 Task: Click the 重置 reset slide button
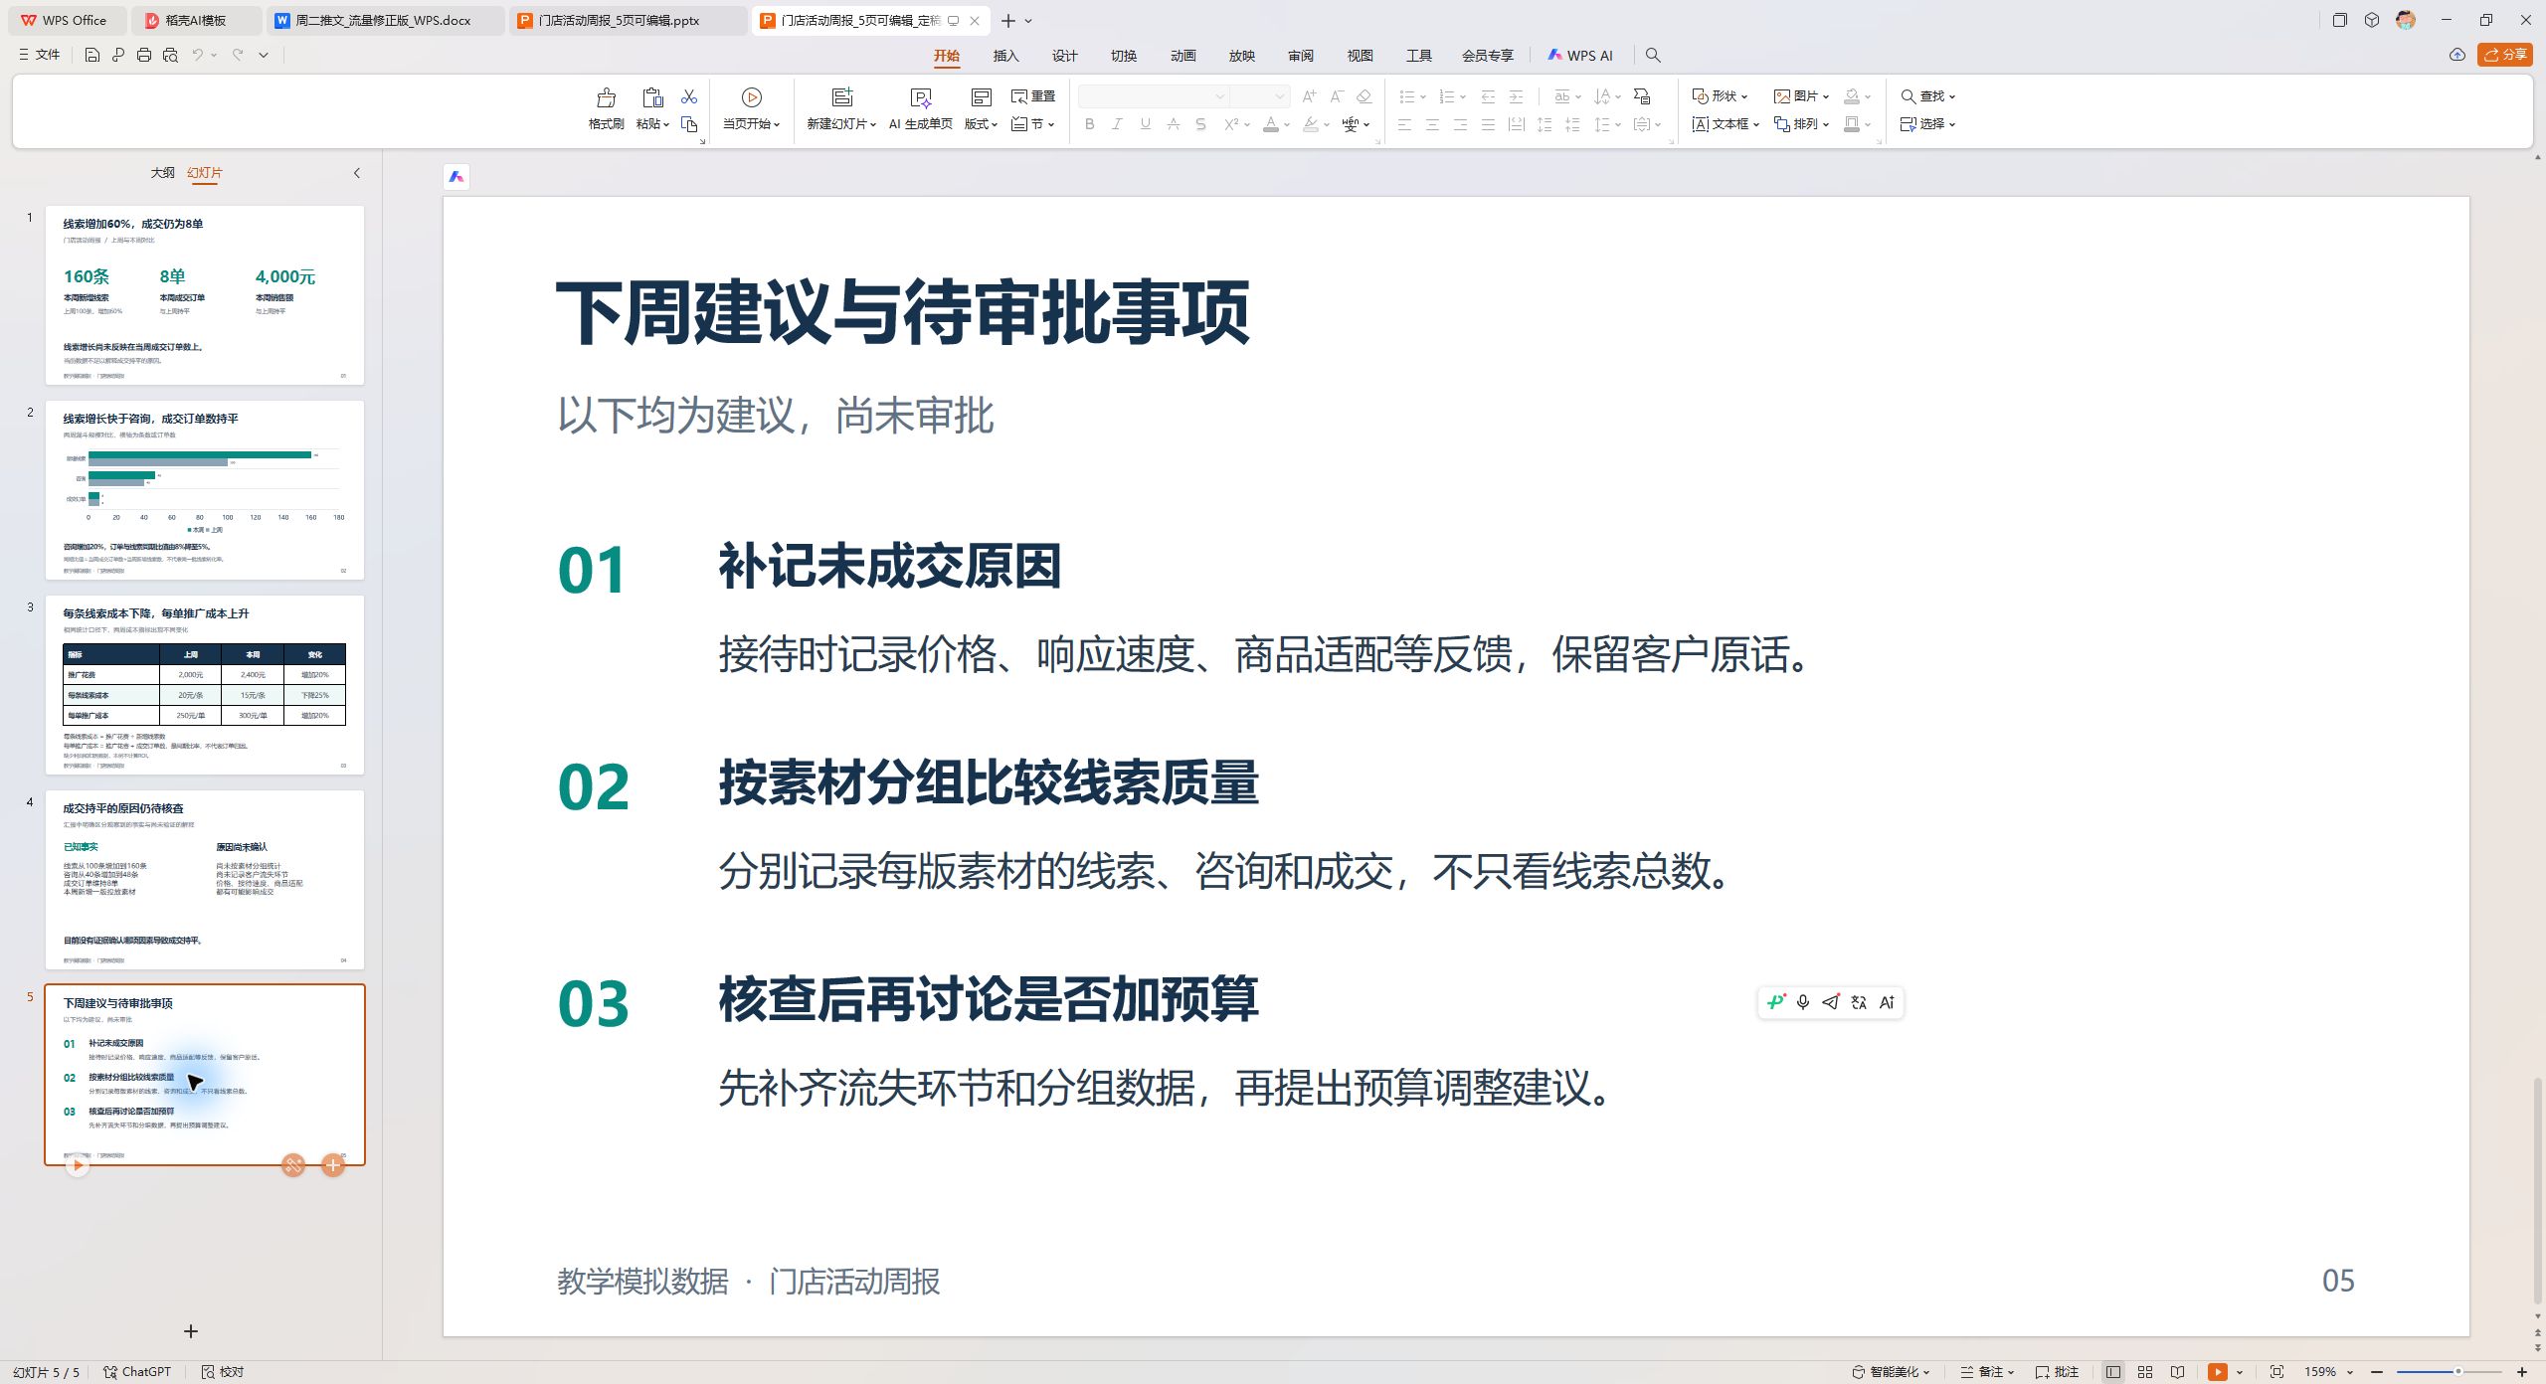(1033, 96)
